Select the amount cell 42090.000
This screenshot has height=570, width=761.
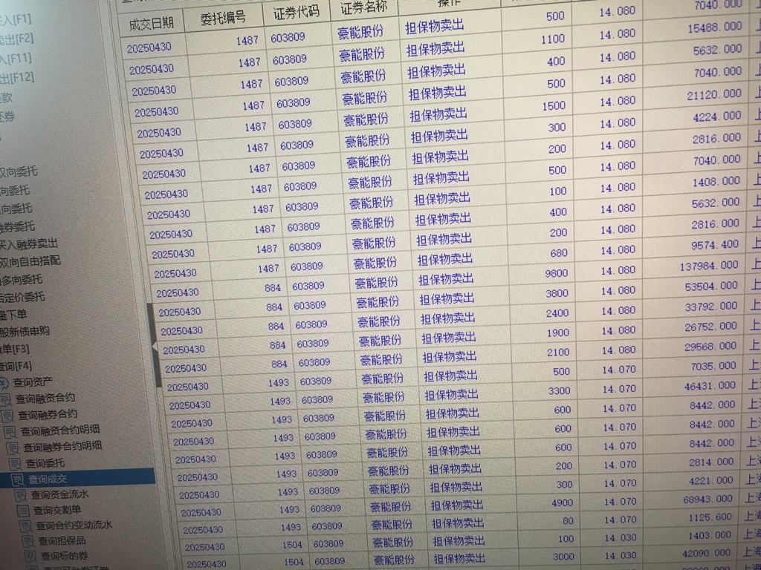(x=706, y=554)
